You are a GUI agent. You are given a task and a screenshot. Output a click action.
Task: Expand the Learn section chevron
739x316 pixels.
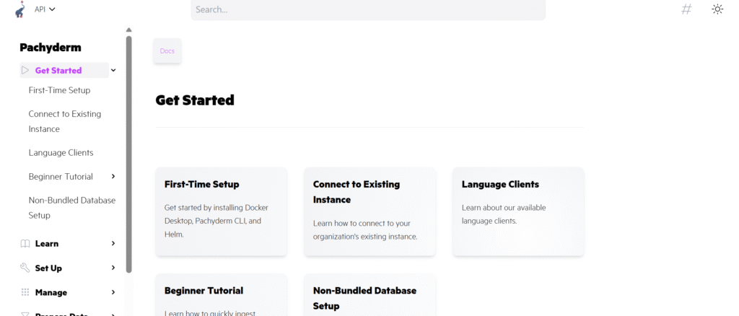(113, 243)
